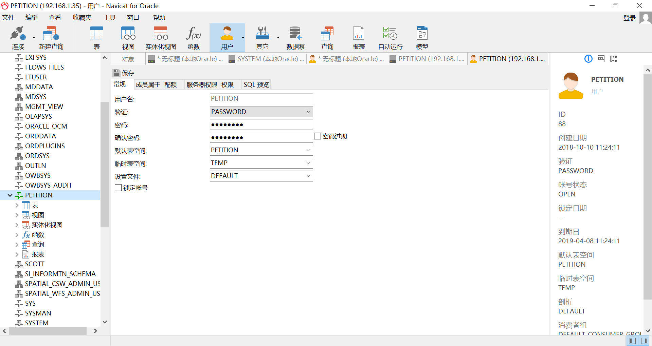The width and height of the screenshot is (652, 346).
Task: Open the 工具 menu
Action: pos(110,18)
